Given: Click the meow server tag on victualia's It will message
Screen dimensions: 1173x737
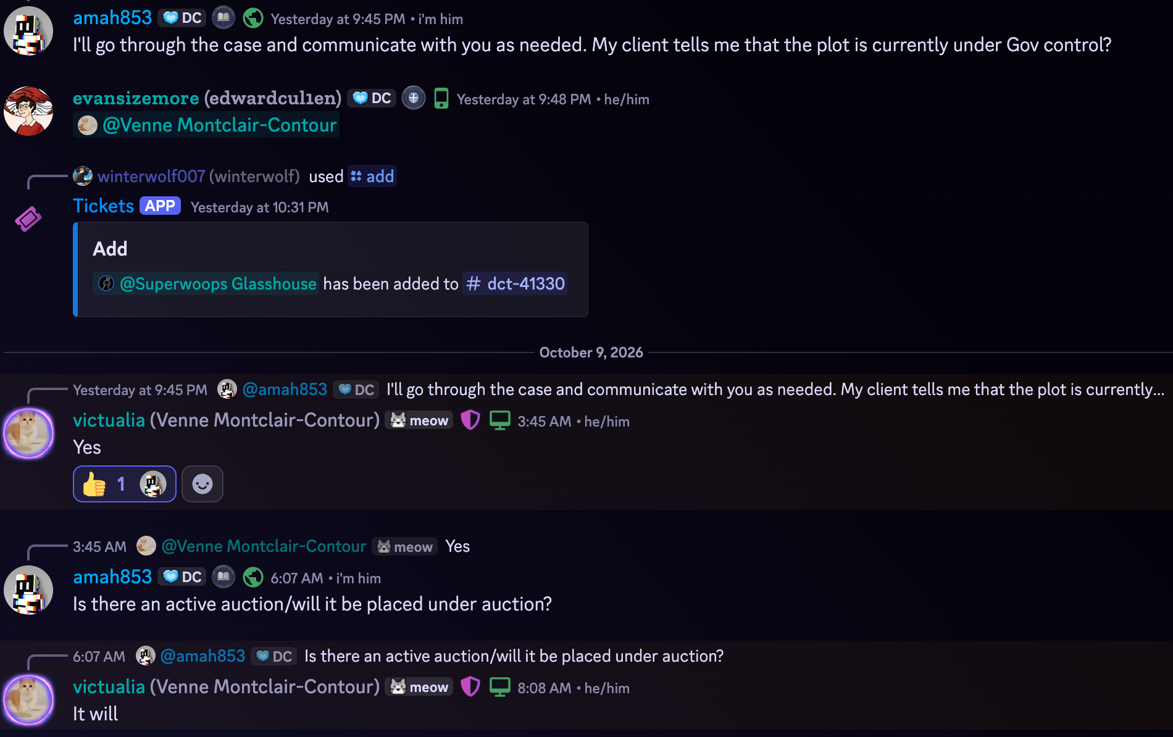Looking at the screenshot, I should click(x=419, y=687).
